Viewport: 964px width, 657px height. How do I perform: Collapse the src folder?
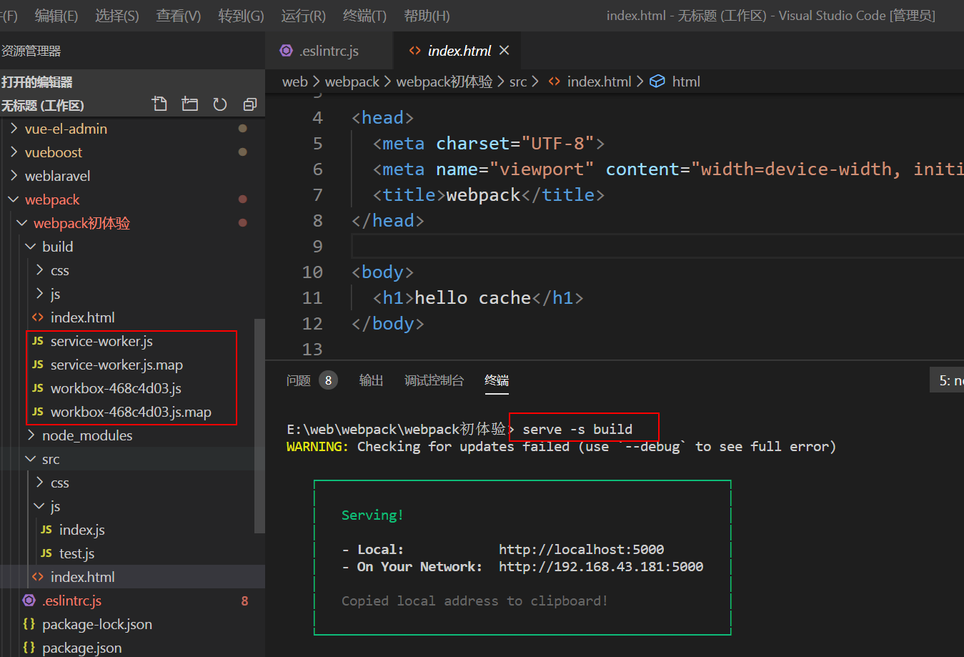tap(50, 459)
